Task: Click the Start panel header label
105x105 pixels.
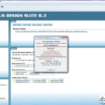Action: click(13, 21)
